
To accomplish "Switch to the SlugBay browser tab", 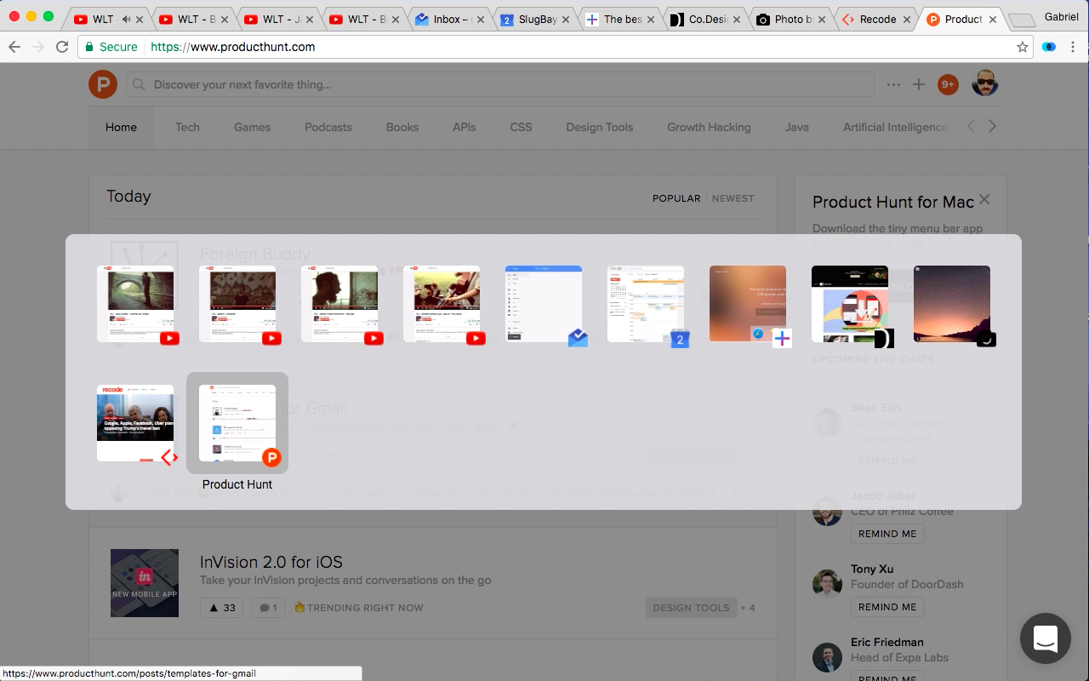I will [533, 19].
